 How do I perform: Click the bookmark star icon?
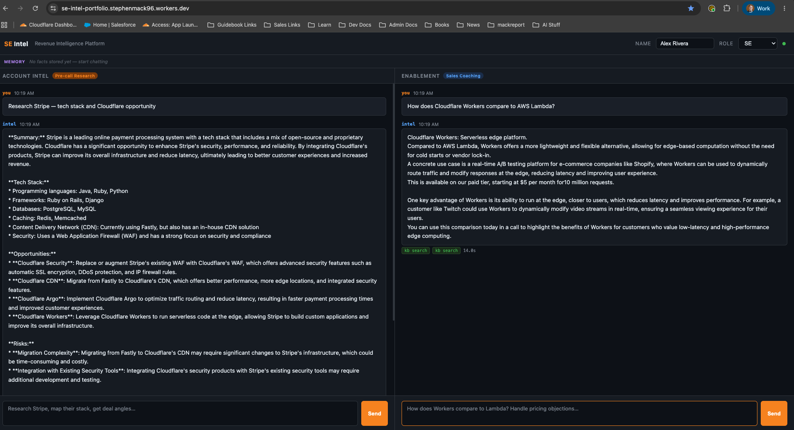tap(691, 8)
